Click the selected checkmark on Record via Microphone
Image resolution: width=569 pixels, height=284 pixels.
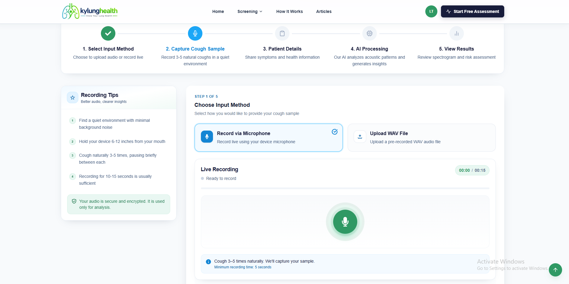tap(335, 132)
